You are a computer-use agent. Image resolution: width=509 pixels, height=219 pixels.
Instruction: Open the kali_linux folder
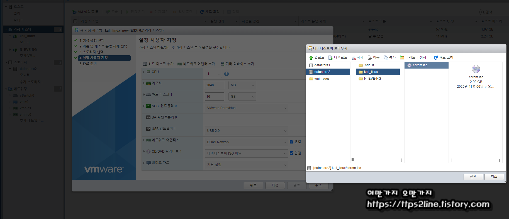378,72
